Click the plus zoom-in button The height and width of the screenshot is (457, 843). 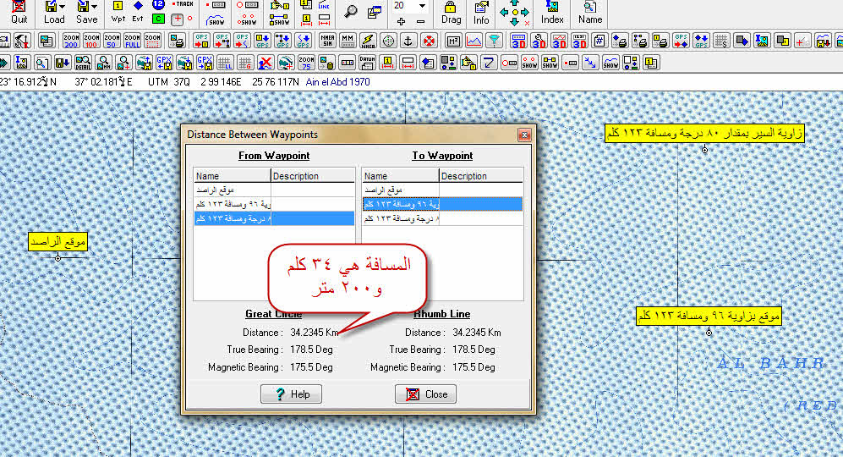click(401, 21)
